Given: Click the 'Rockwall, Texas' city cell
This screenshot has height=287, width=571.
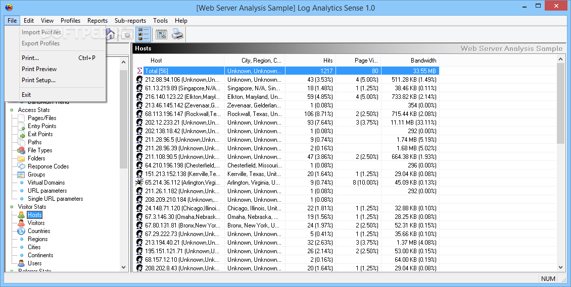Looking at the screenshot, I should coord(254,113).
